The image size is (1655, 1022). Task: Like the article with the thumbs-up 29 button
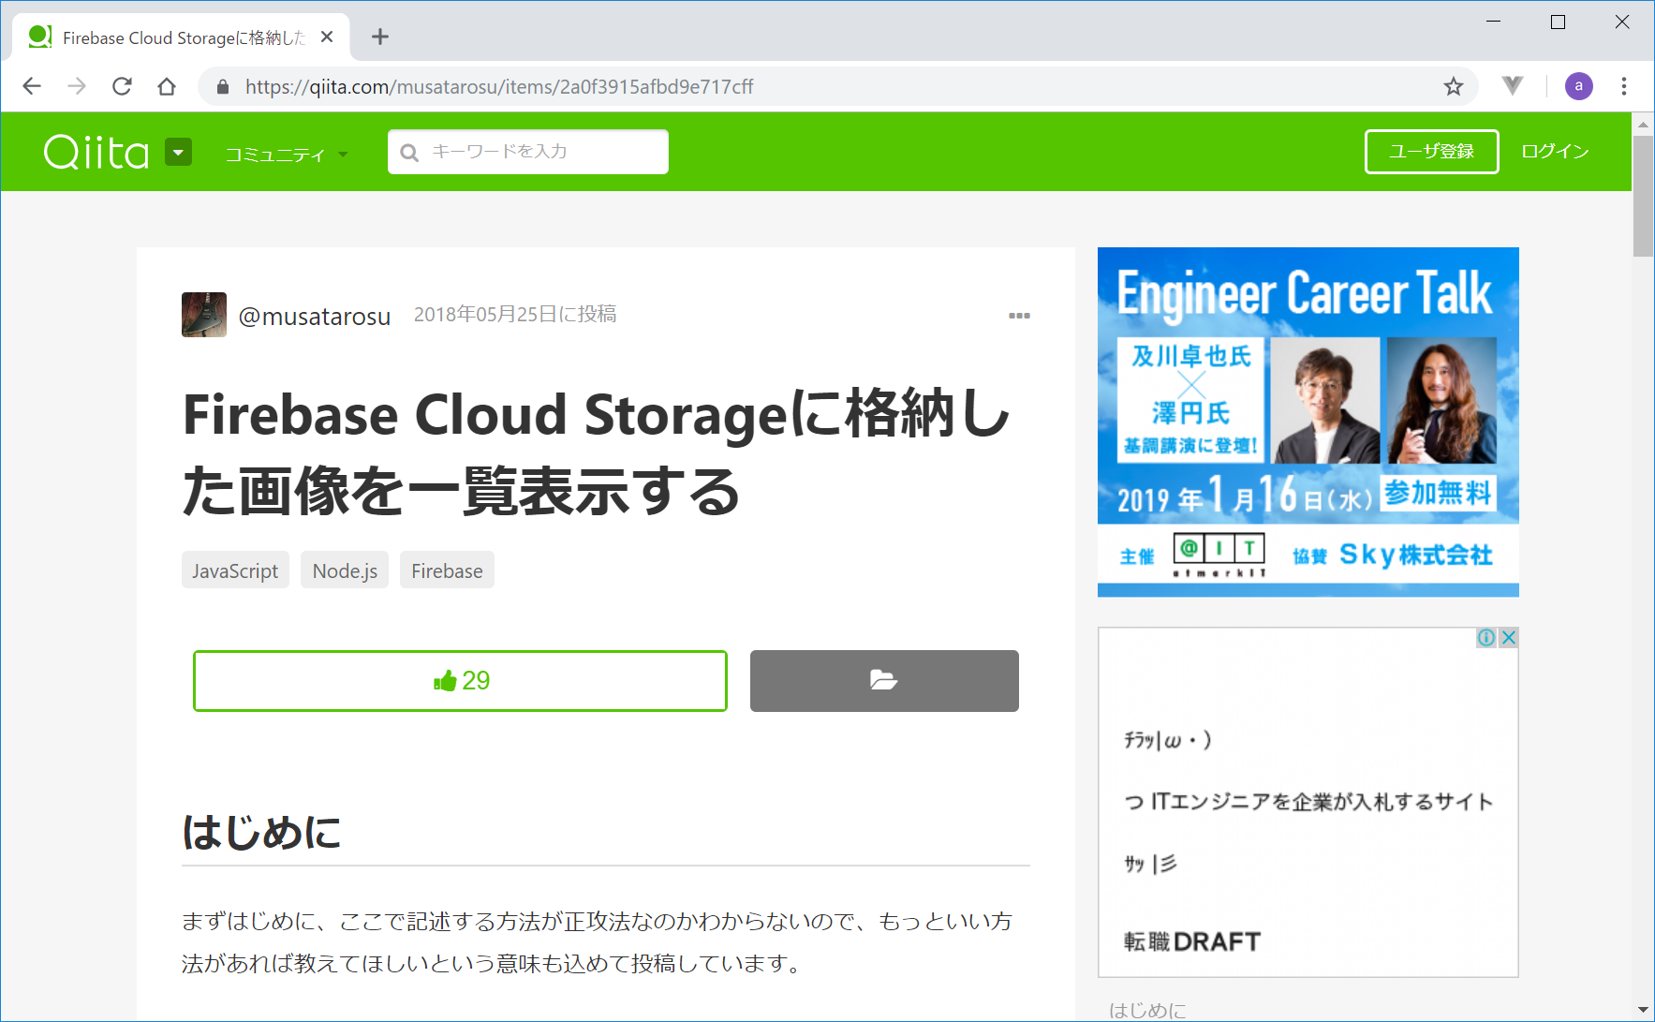click(460, 681)
